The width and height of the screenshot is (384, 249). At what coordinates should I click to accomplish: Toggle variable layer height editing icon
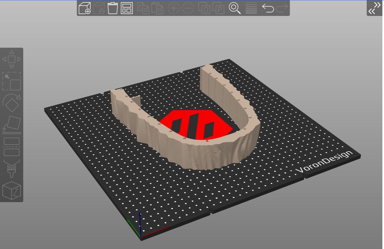(251, 8)
